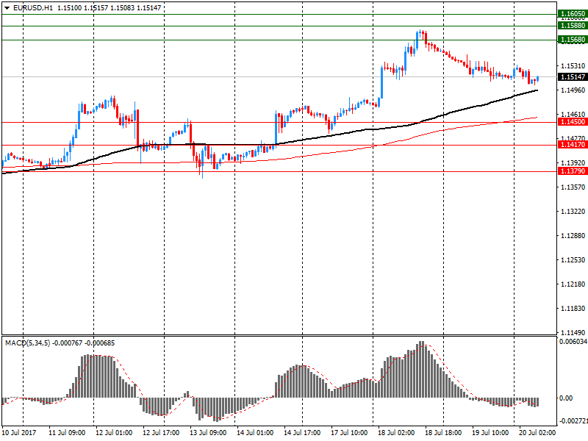Click the 18 Jul 18:00 time label

click(443, 433)
